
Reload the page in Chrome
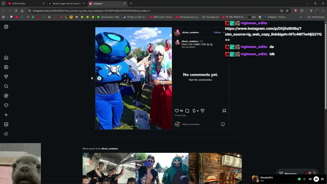16,11
